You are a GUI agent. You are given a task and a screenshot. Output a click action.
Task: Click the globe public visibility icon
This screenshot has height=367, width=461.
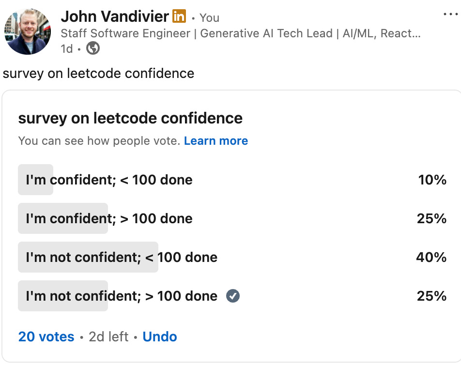[92, 48]
